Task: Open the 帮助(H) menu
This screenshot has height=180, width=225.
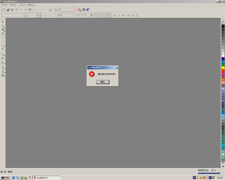Action: [x=31, y=5]
